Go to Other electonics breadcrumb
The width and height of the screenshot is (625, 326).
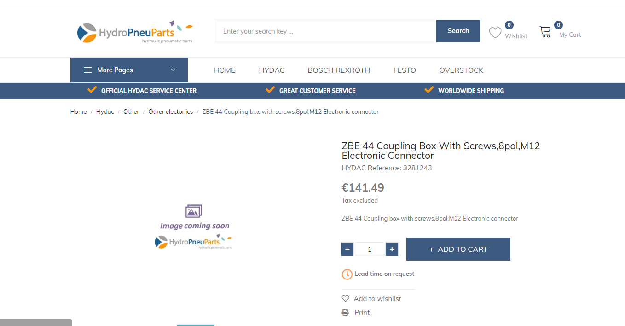171,112
